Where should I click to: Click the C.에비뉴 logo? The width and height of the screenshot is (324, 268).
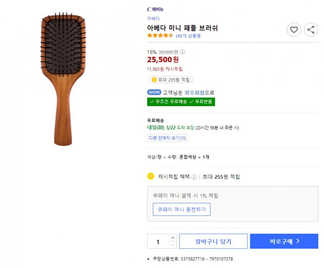pyautogui.click(x=155, y=9)
